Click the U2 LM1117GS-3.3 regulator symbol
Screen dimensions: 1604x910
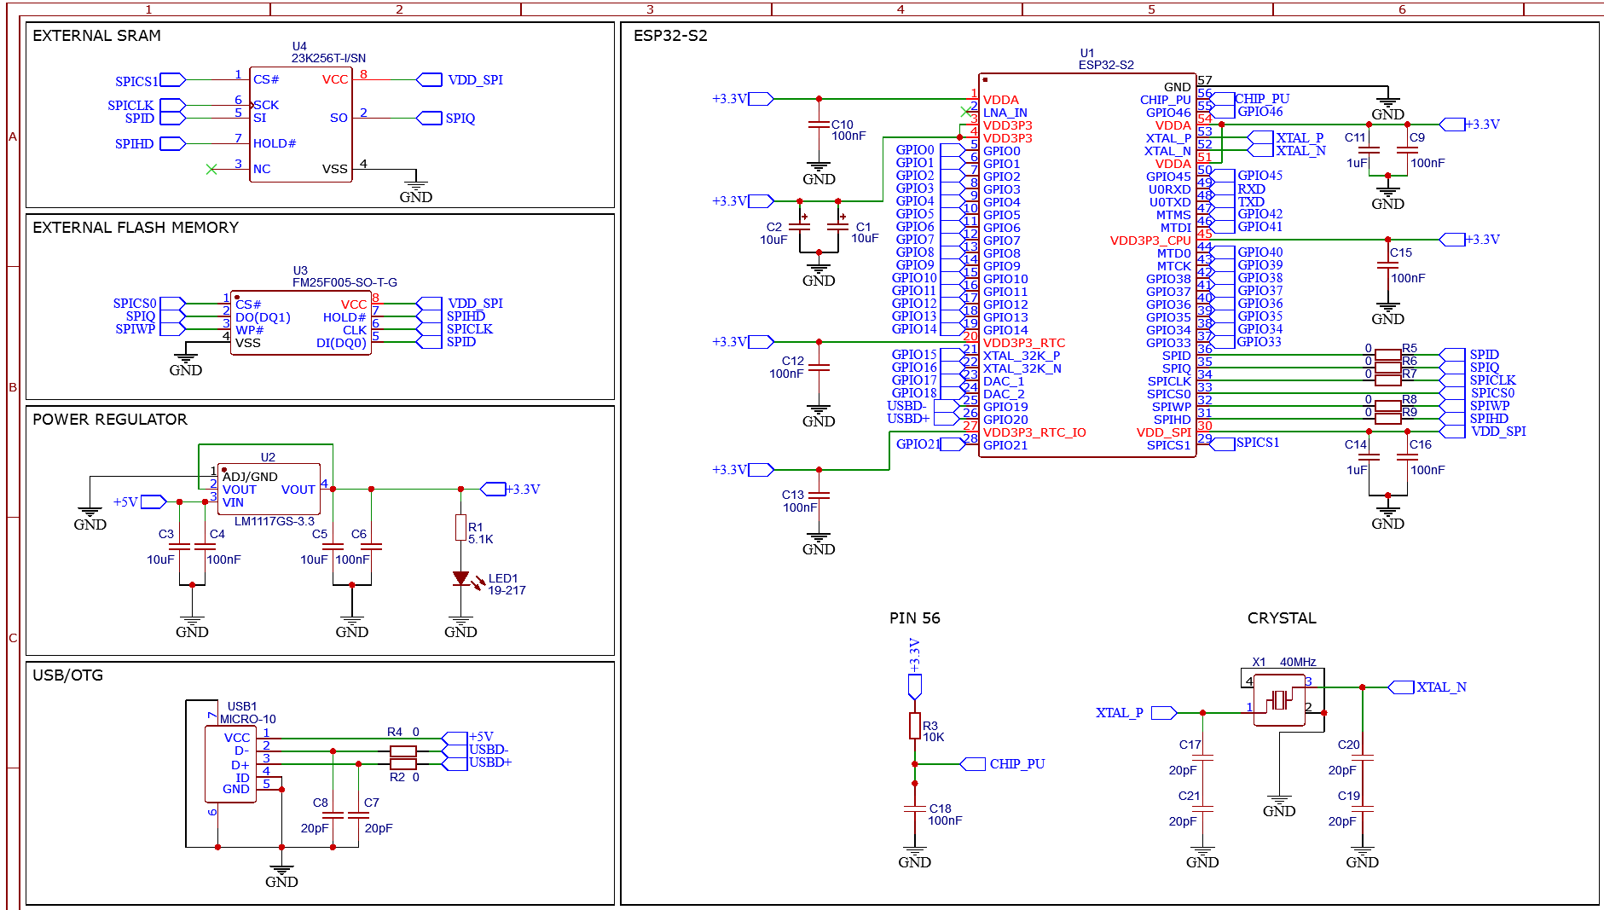click(x=269, y=489)
